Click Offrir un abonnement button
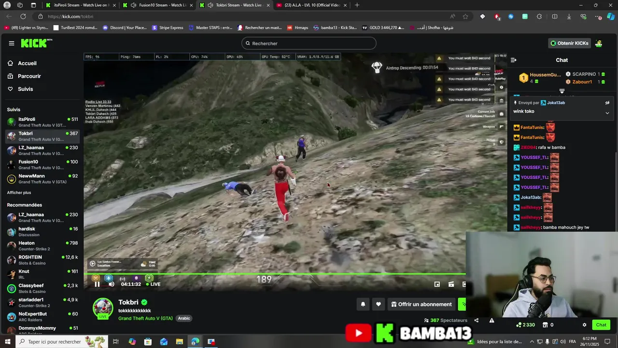 [421, 304]
